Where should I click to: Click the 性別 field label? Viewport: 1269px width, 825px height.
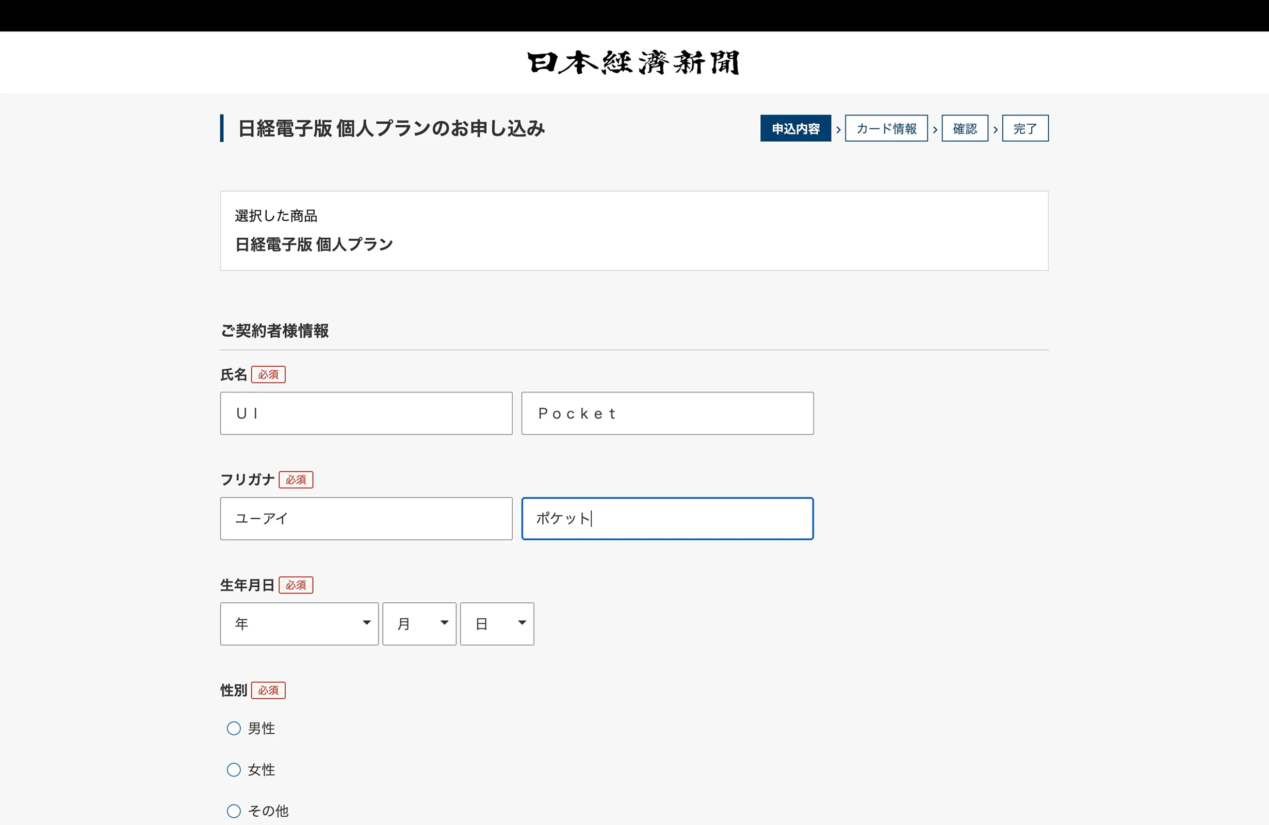(x=234, y=690)
